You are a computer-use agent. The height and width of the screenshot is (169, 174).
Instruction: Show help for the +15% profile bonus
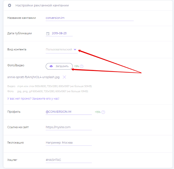point(103,112)
